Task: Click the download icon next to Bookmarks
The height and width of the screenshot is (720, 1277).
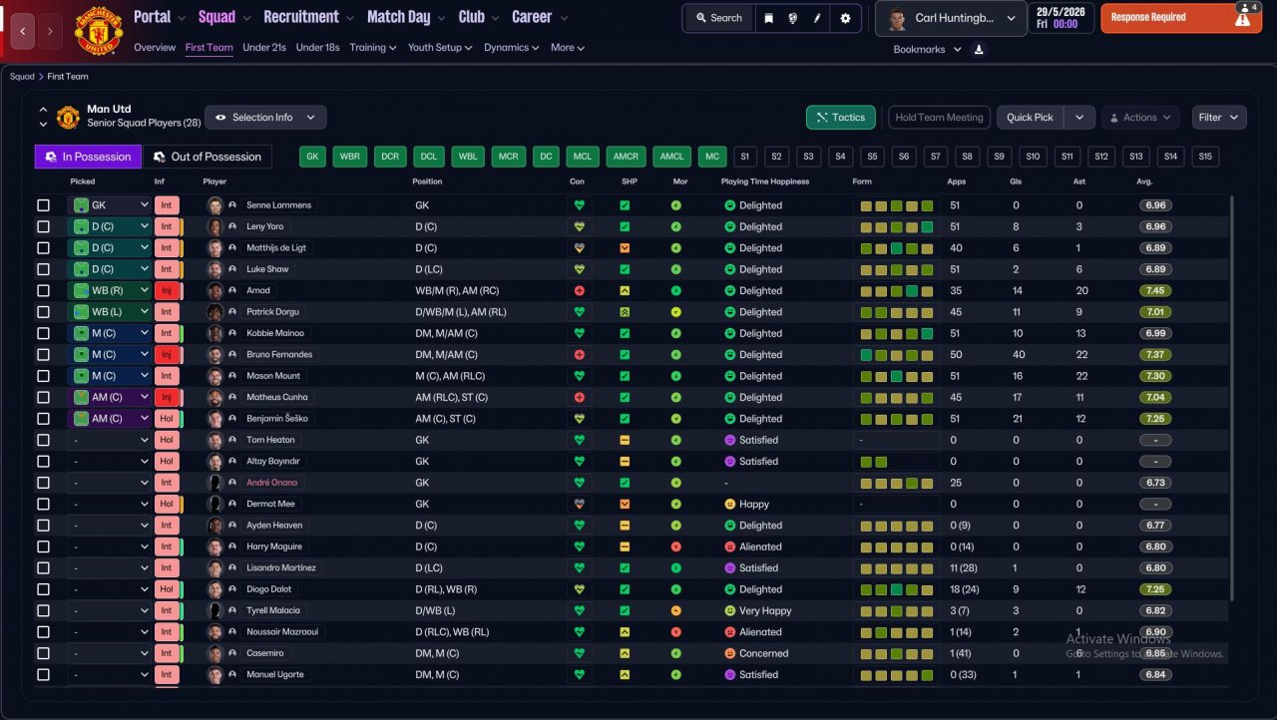Action: 979,49
